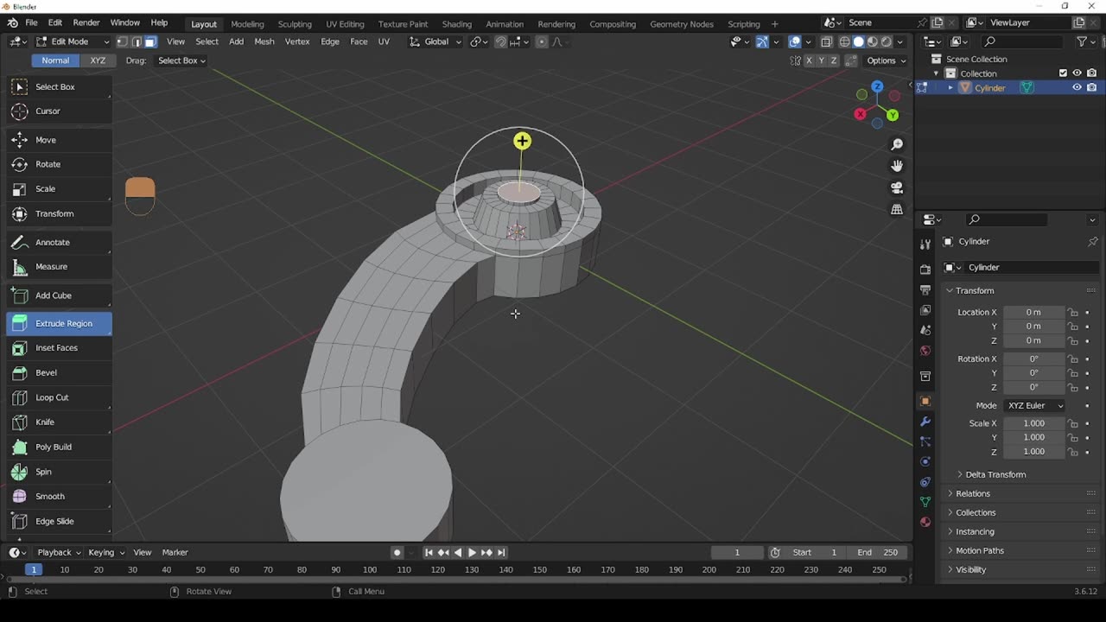
Task: Switch to face select mode
Action: (x=150, y=41)
